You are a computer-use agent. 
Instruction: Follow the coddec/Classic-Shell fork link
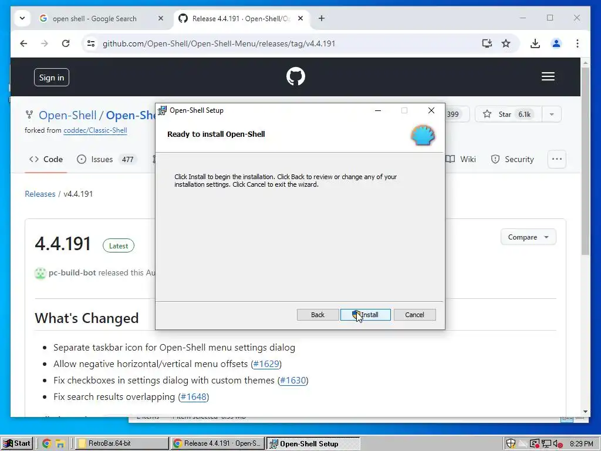[95, 130]
